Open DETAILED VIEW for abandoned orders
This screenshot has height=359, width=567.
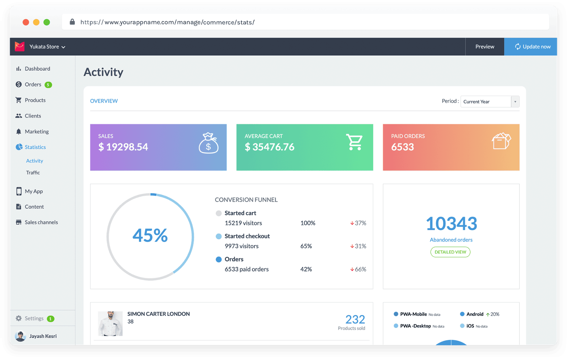click(x=450, y=252)
